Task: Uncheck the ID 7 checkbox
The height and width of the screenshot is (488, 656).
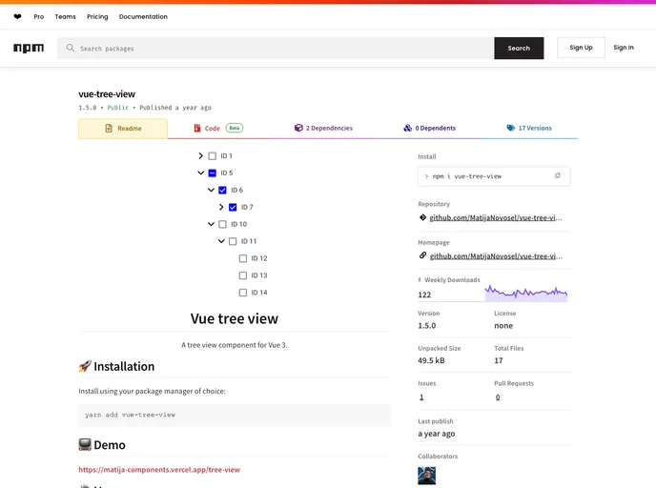Action: coord(233,208)
